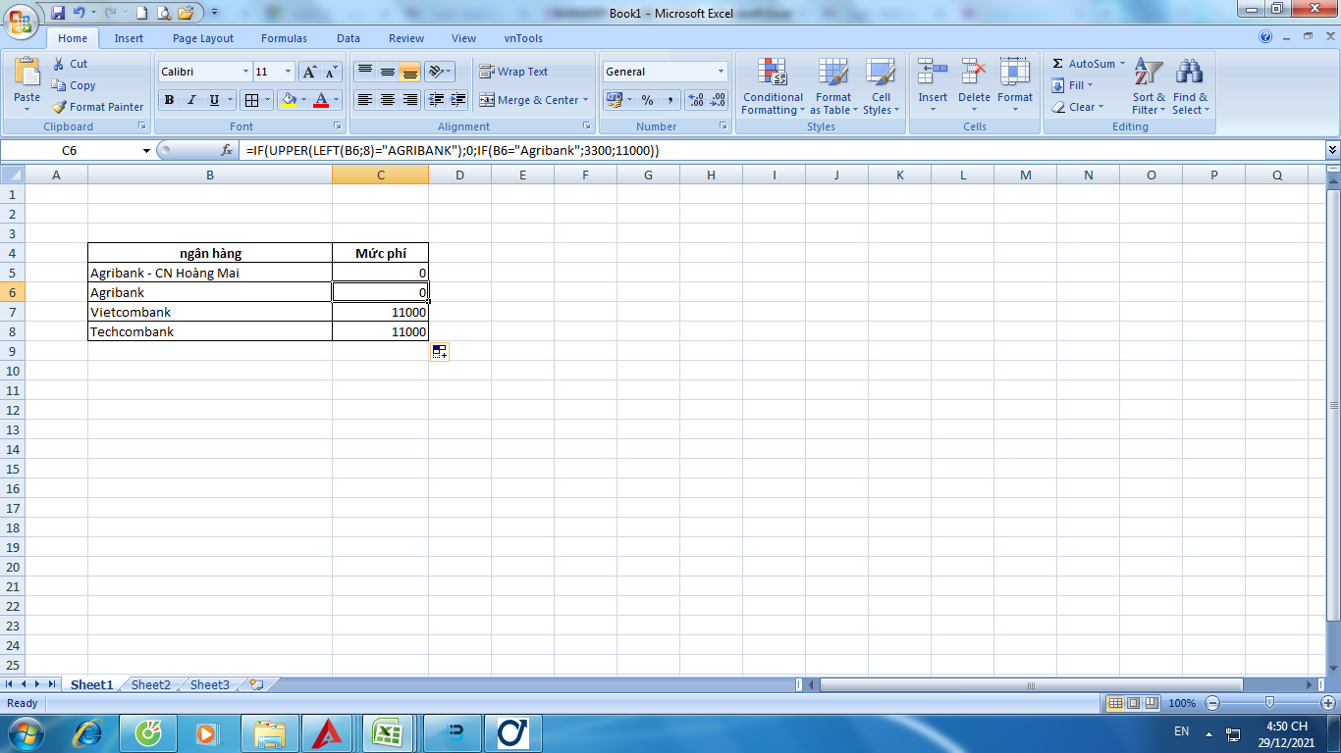Click the Insert Function fx icon

[x=227, y=150]
